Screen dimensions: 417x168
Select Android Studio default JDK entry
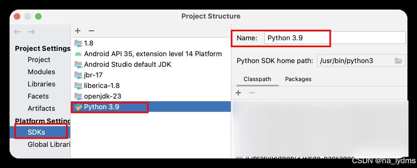click(x=151, y=64)
